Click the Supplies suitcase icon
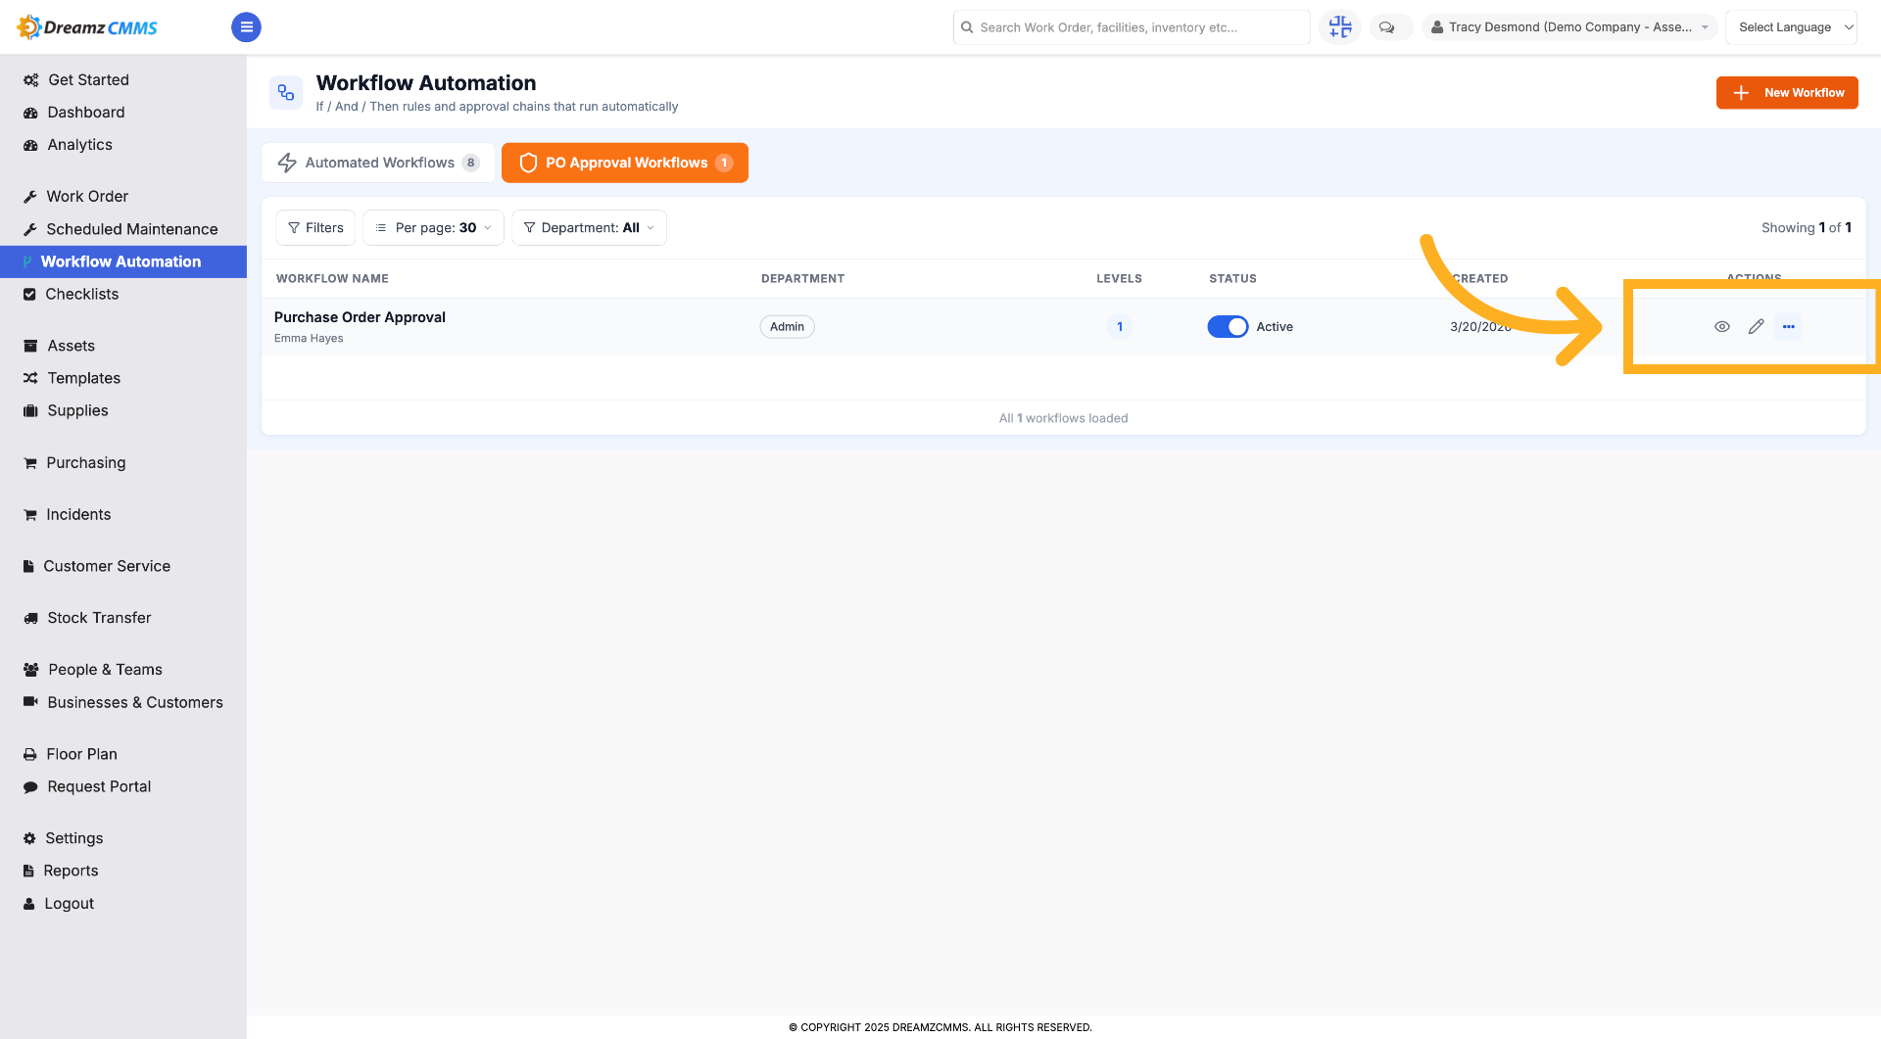Image resolution: width=1881 pixels, height=1039 pixels. (30, 410)
